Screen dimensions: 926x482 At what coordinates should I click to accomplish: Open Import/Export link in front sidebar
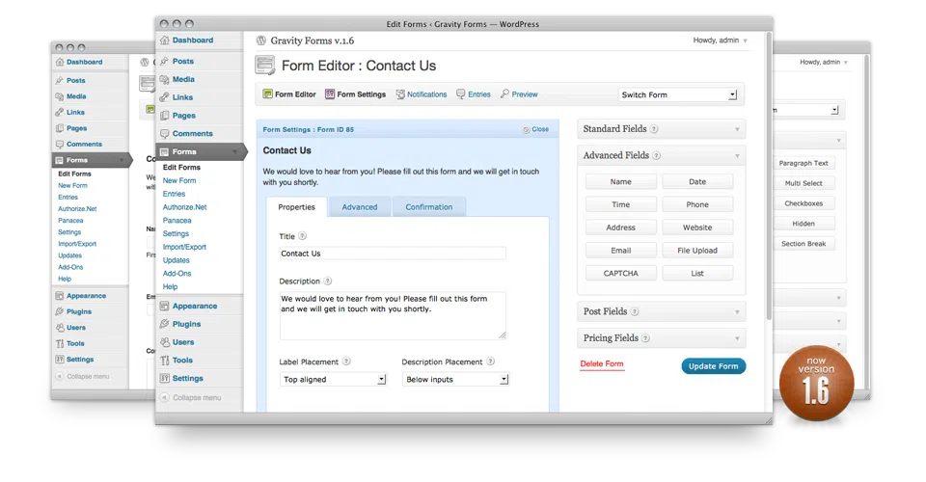point(184,247)
